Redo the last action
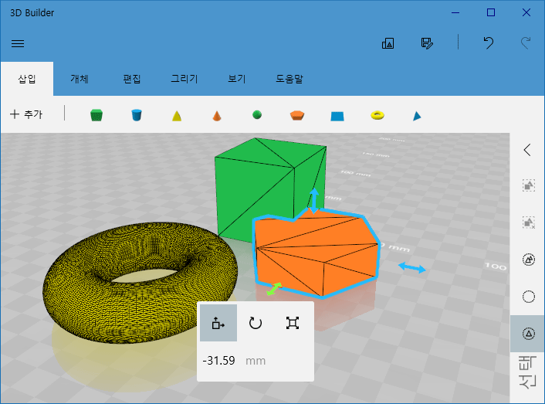The height and width of the screenshot is (404, 545). pyautogui.click(x=526, y=43)
